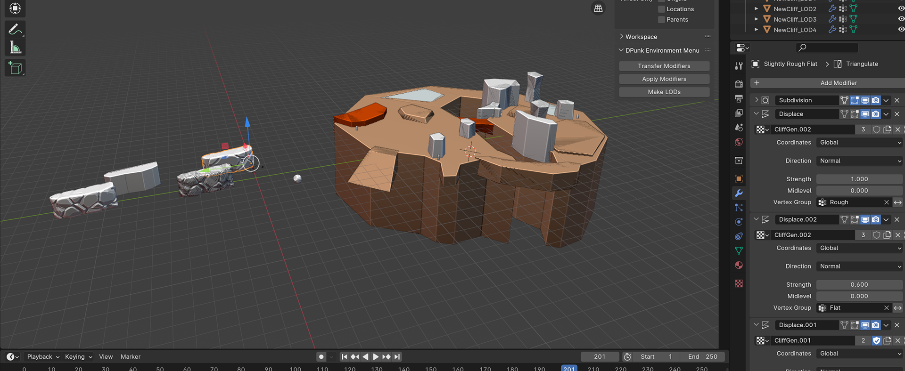Open the View Layer properties tab
The width and height of the screenshot is (905, 371).
click(x=739, y=113)
